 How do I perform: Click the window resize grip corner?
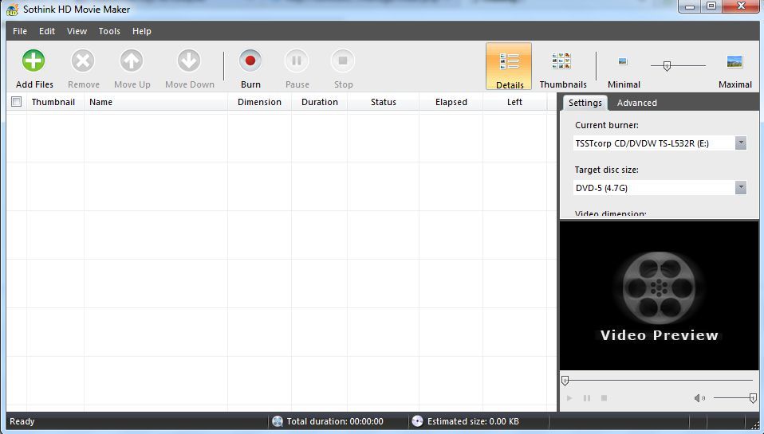(755, 424)
